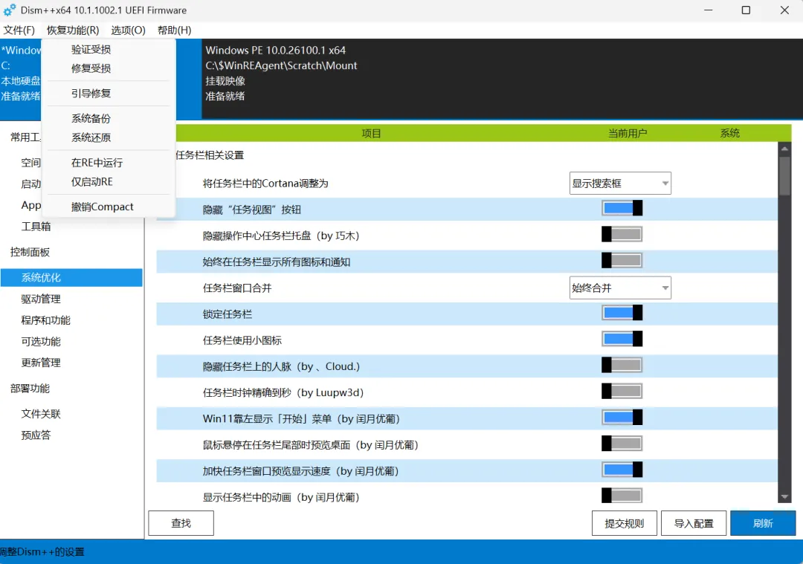Click the 提交规则 button
Screen dimensions: 803x564
click(x=625, y=523)
